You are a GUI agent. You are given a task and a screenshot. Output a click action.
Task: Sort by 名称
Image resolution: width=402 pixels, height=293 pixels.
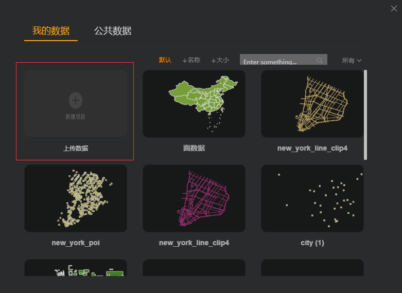pyautogui.click(x=191, y=60)
